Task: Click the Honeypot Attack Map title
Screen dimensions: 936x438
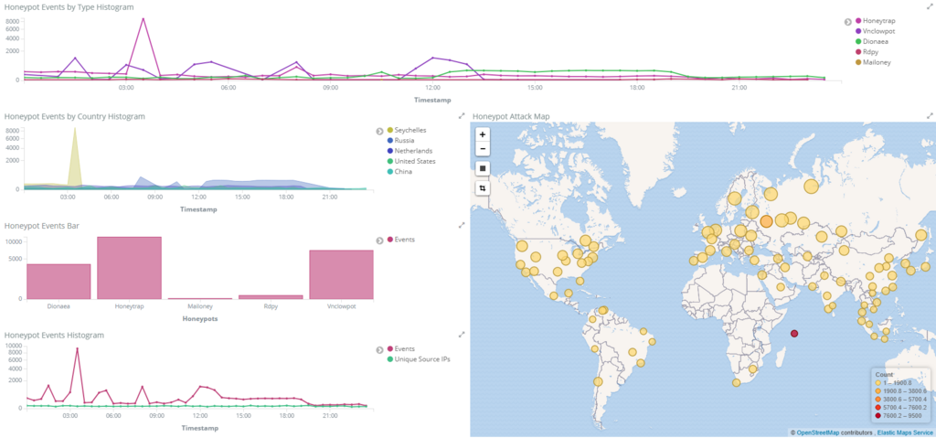Action: tap(511, 116)
